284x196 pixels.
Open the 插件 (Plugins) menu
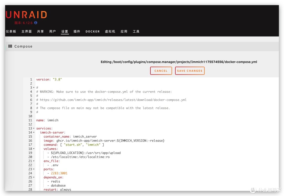point(77,31)
